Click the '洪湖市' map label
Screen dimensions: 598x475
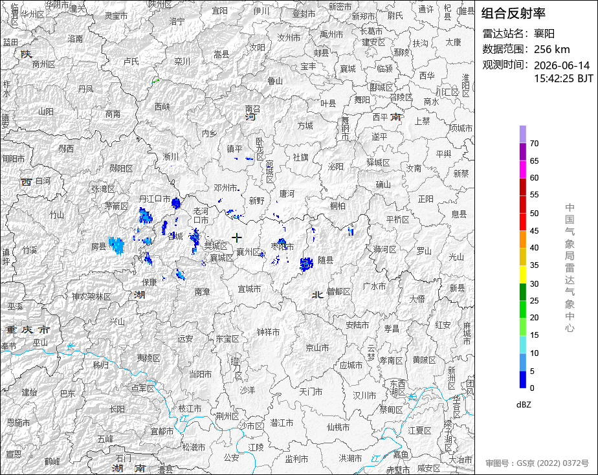coord(350,458)
